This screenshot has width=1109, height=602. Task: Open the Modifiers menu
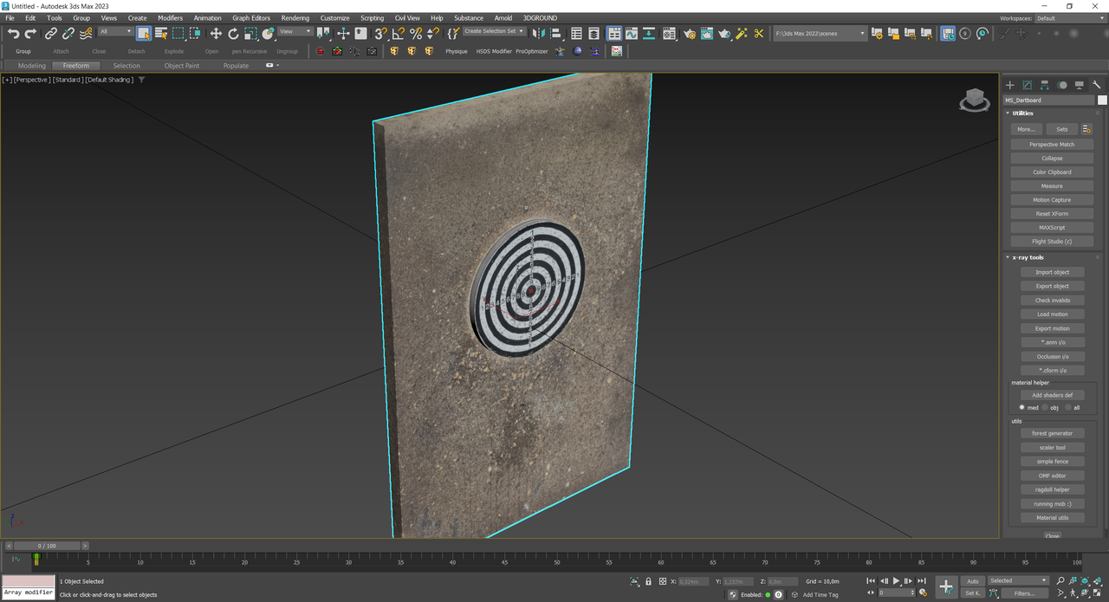(170, 17)
